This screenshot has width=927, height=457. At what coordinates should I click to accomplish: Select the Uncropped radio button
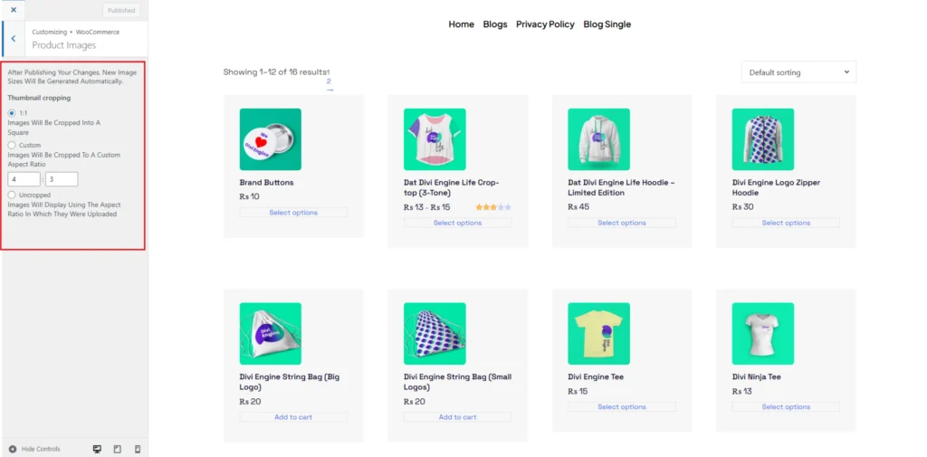12,195
